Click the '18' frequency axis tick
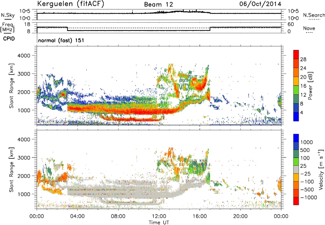Viewport: 325px width, 225px height. point(27,24)
